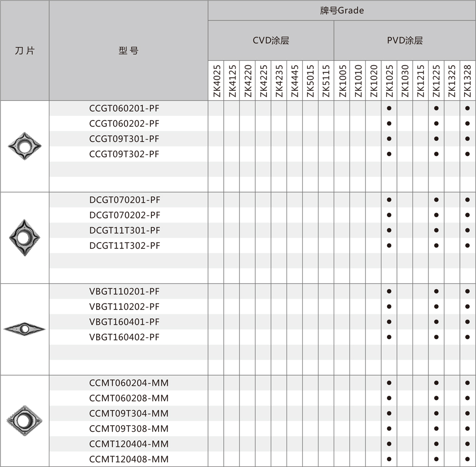Select the ZK4025 grade column header
Image resolution: width=476 pixels, height=467 pixels.
[x=216, y=81]
